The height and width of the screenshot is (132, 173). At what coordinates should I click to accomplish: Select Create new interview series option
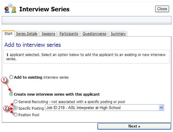point(11,94)
